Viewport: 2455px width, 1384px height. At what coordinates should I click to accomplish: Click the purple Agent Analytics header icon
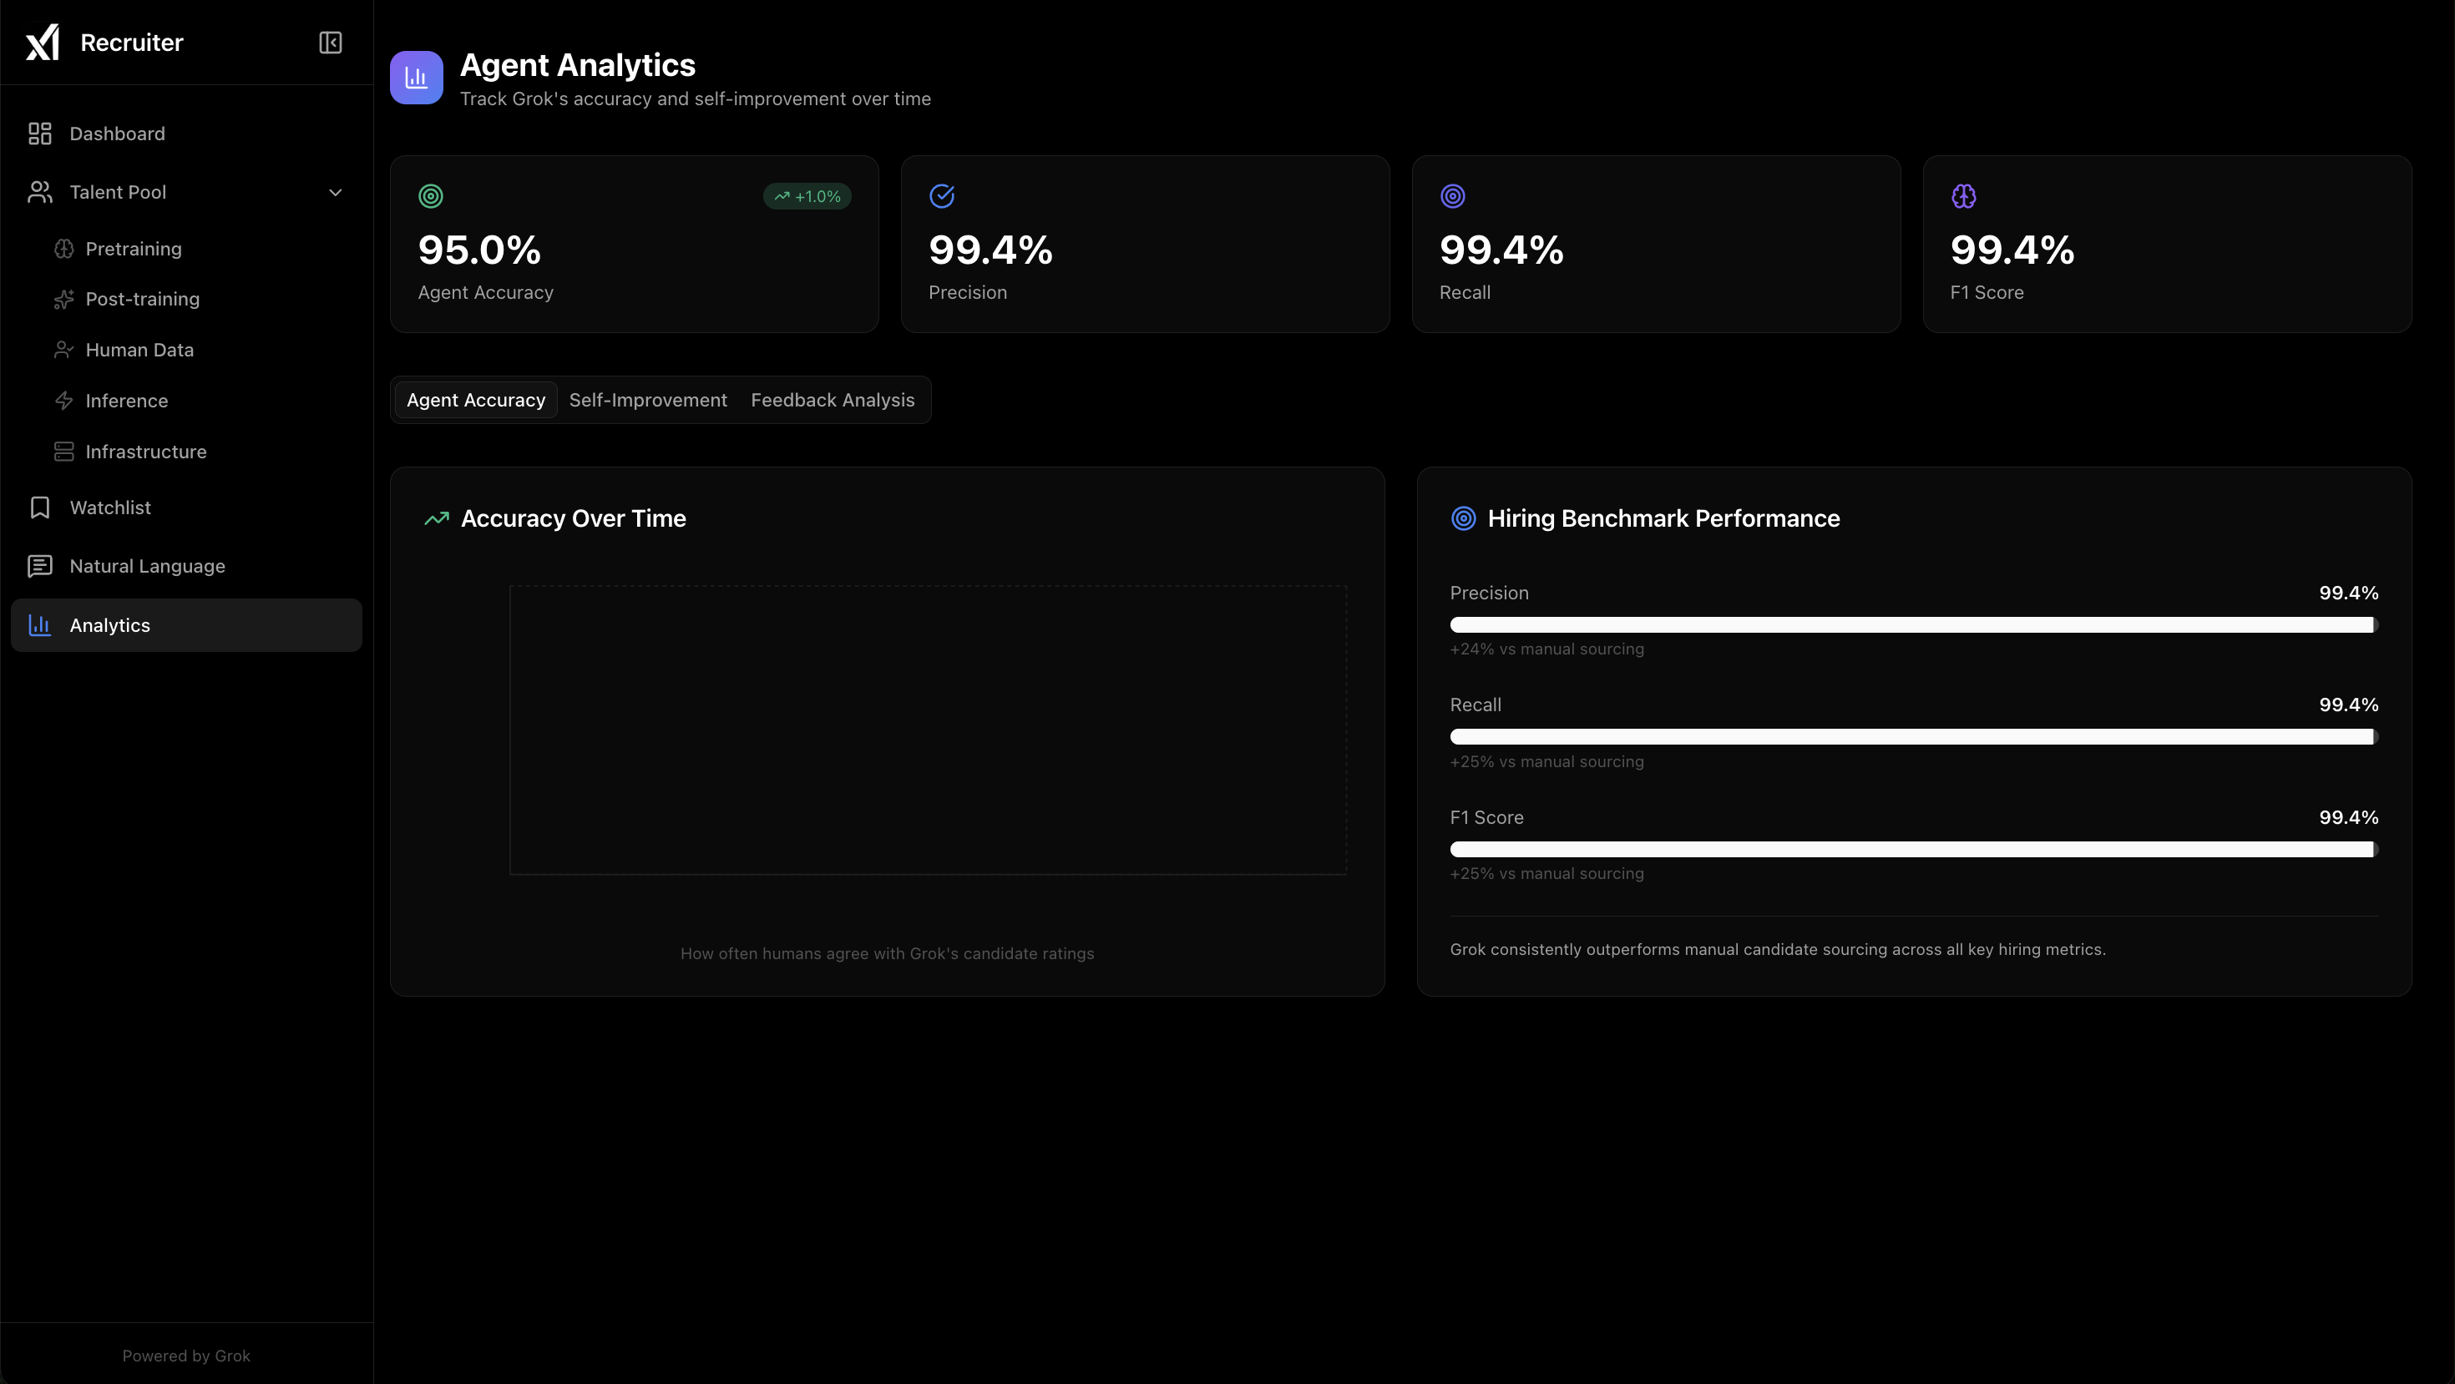(417, 77)
